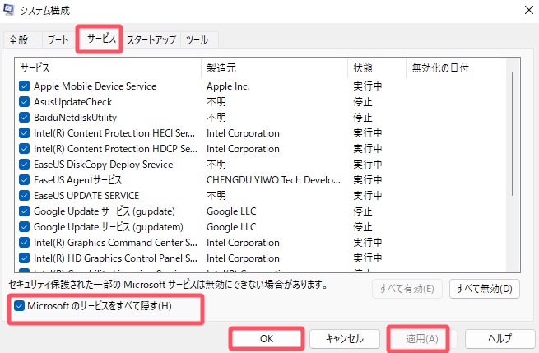The height and width of the screenshot is (353, 539).
Task: Select the Apple Mobile Device Service row name
Action: (x=95, y=86)
